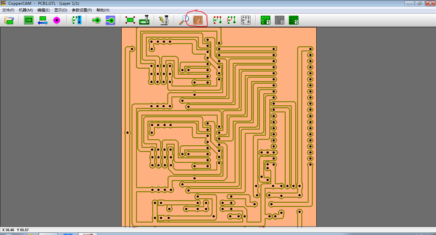
Task: Select the layer 5 drill icon
Action: [294, 20]
